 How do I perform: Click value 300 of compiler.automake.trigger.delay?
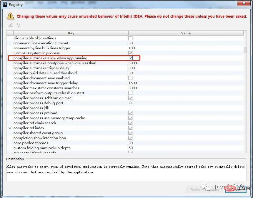point(132,68)
